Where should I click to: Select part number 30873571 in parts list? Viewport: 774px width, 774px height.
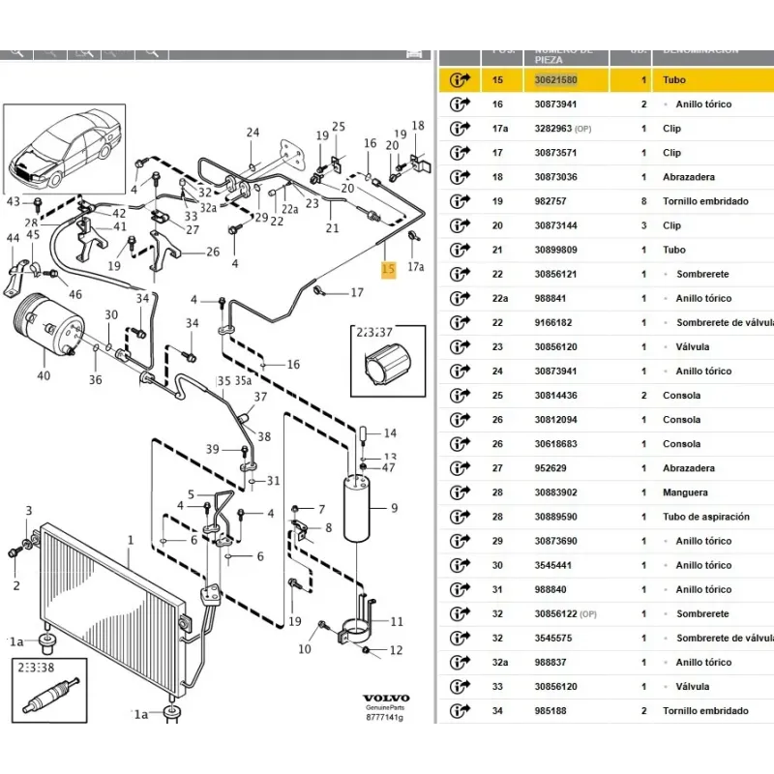[x=556, y=153]
